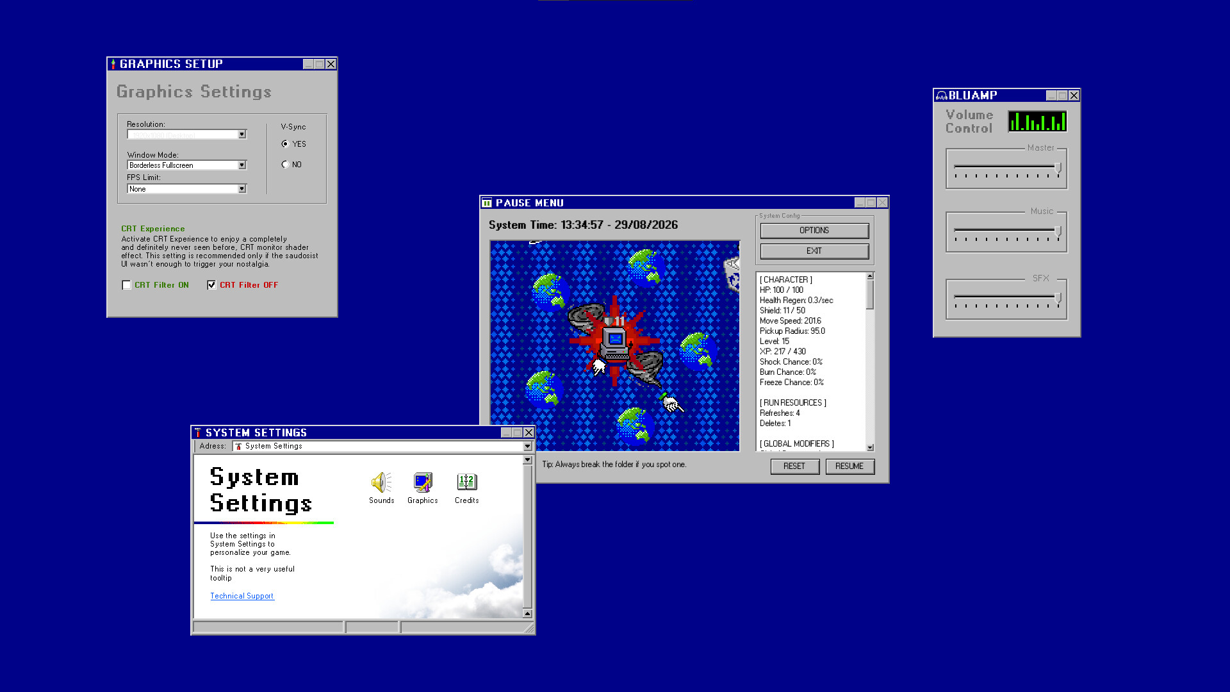Click the OPTIONS button in Pause Menu
The height and width of the screenshot is (692, 1230).
(814, 231)
